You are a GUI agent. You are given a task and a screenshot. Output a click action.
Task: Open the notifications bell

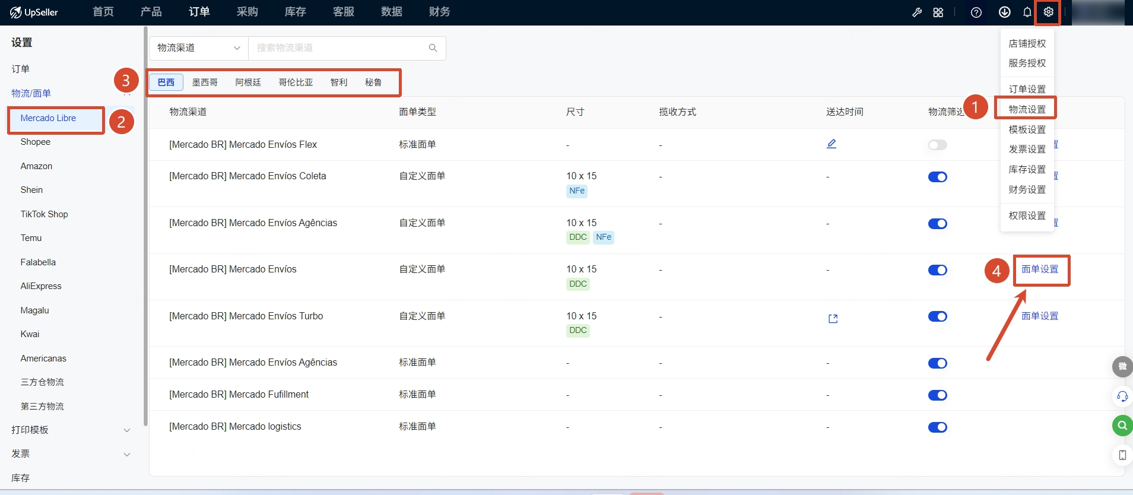click(1027, 12)
